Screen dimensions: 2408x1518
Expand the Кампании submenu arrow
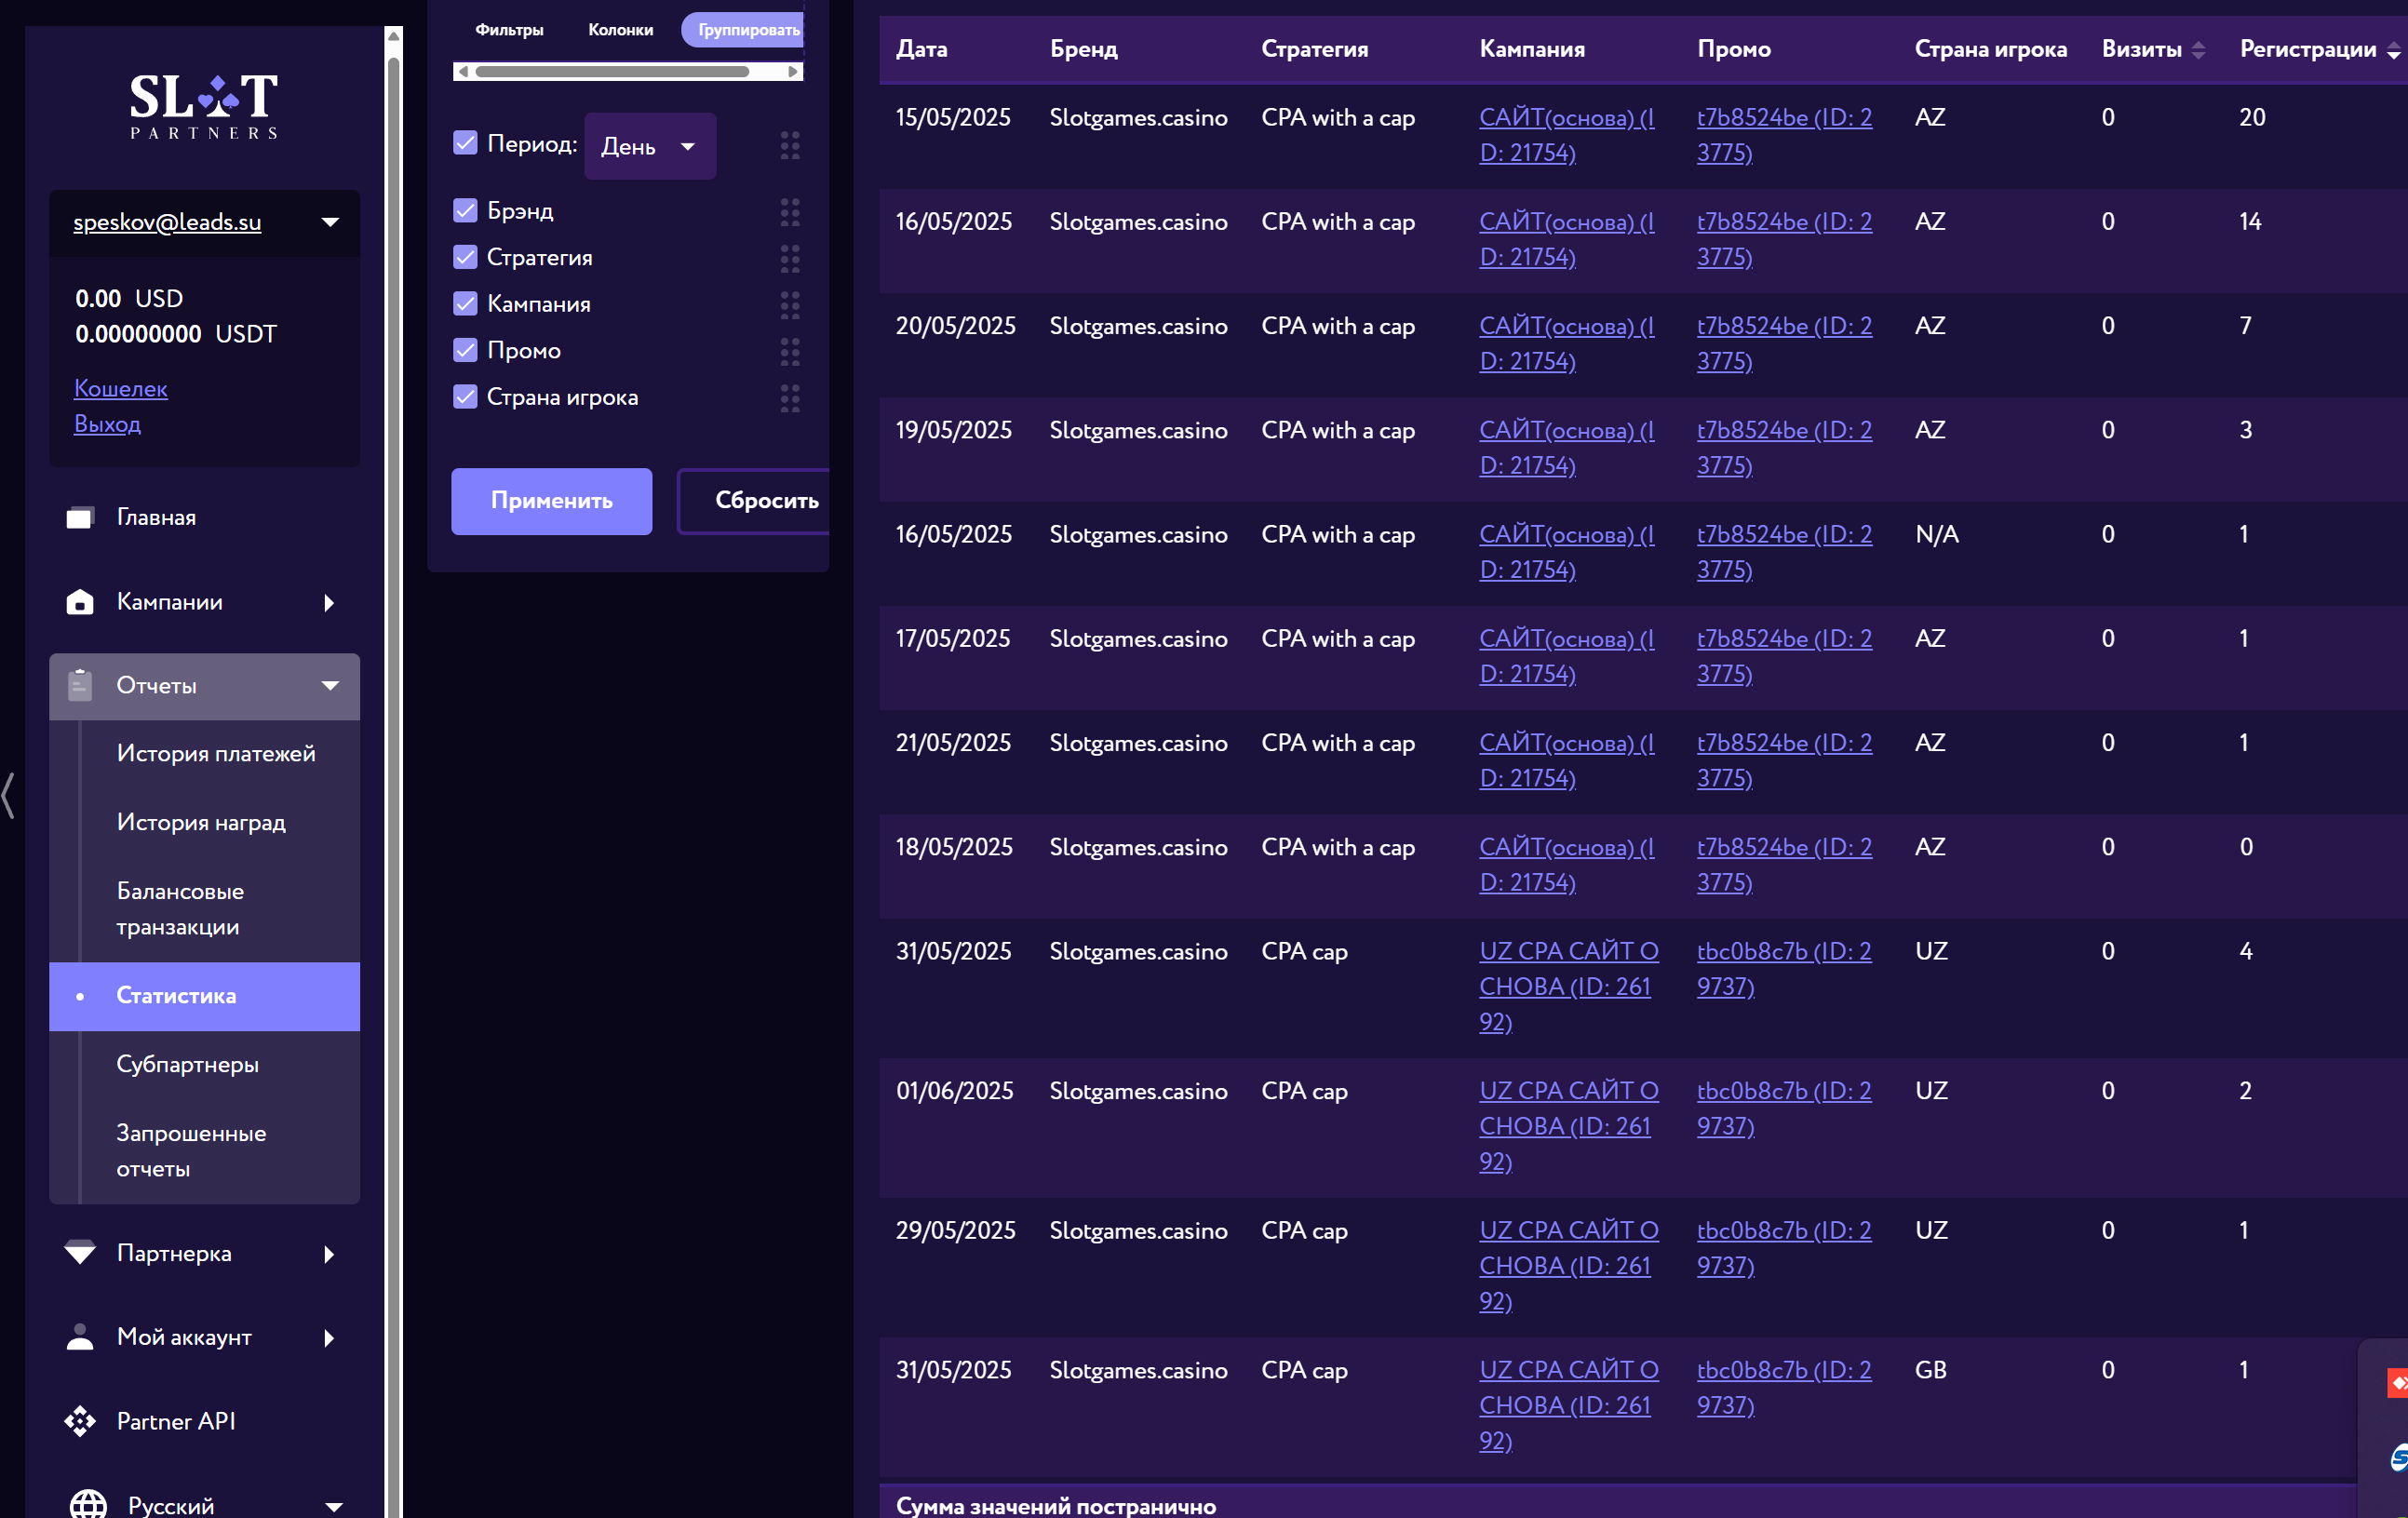click(x=330, y=602)
